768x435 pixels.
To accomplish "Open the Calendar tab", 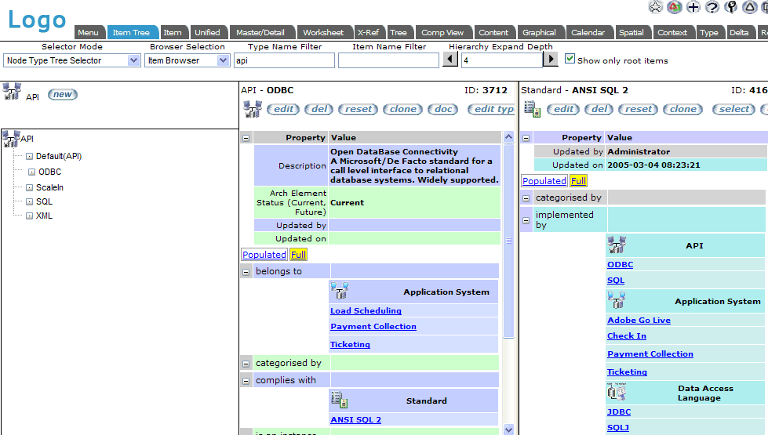I will (588, 32).
